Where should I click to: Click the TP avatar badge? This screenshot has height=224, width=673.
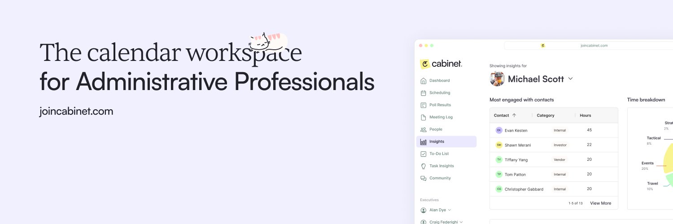499,174
